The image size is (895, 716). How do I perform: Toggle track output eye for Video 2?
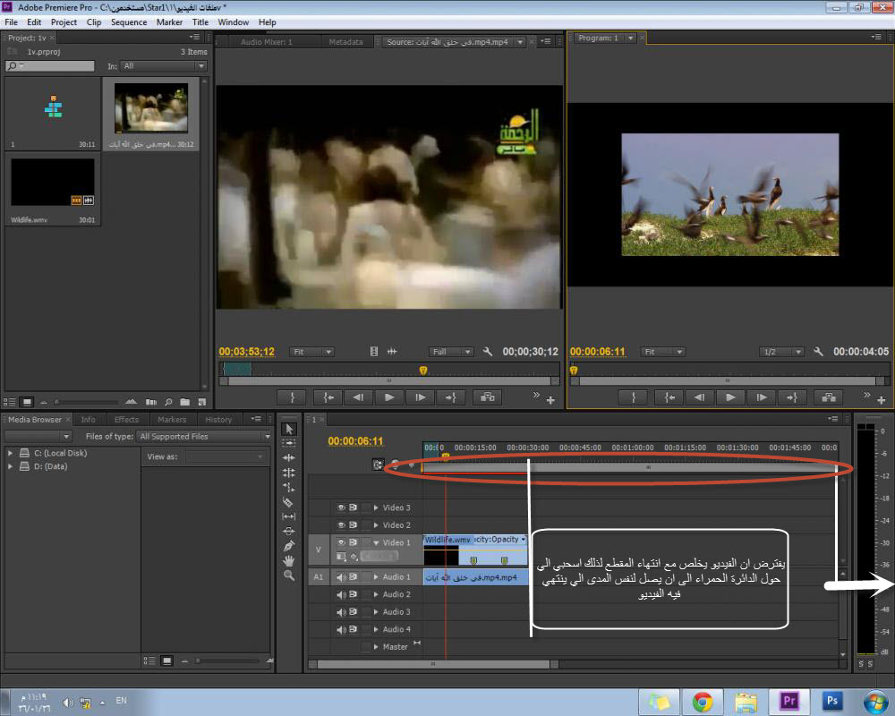341,525
